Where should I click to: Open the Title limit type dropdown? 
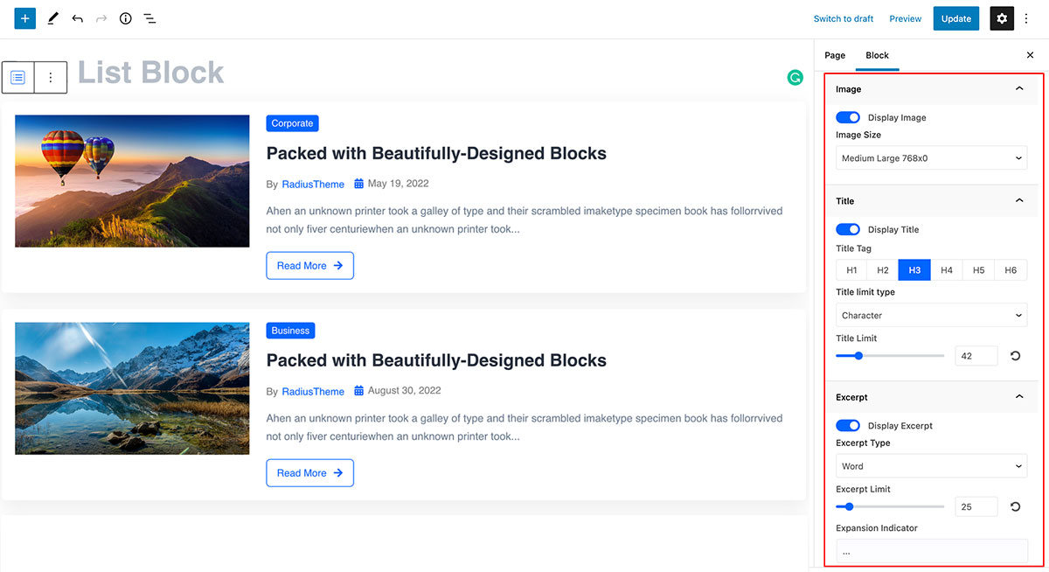[931, 315]
